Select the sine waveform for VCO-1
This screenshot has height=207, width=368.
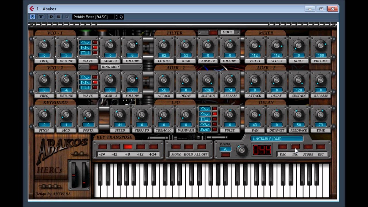(85, 43)
